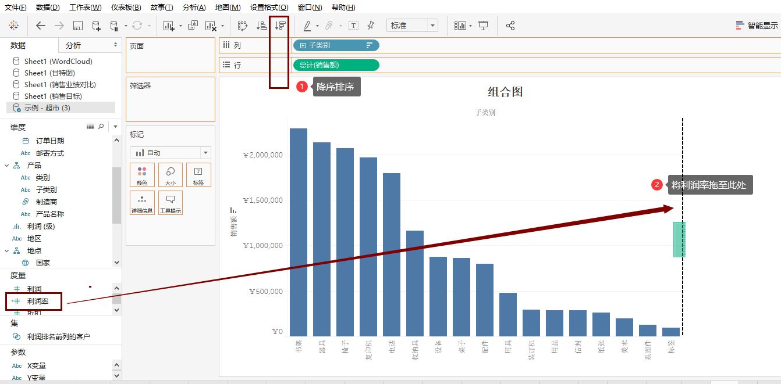Select the 利润排名前列的客户 set
This screenshot has height=384, width=781.
58,336
